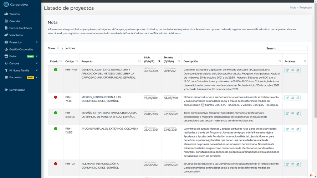
Task: Click the Search input field
Action: click(x=292, y=48)
